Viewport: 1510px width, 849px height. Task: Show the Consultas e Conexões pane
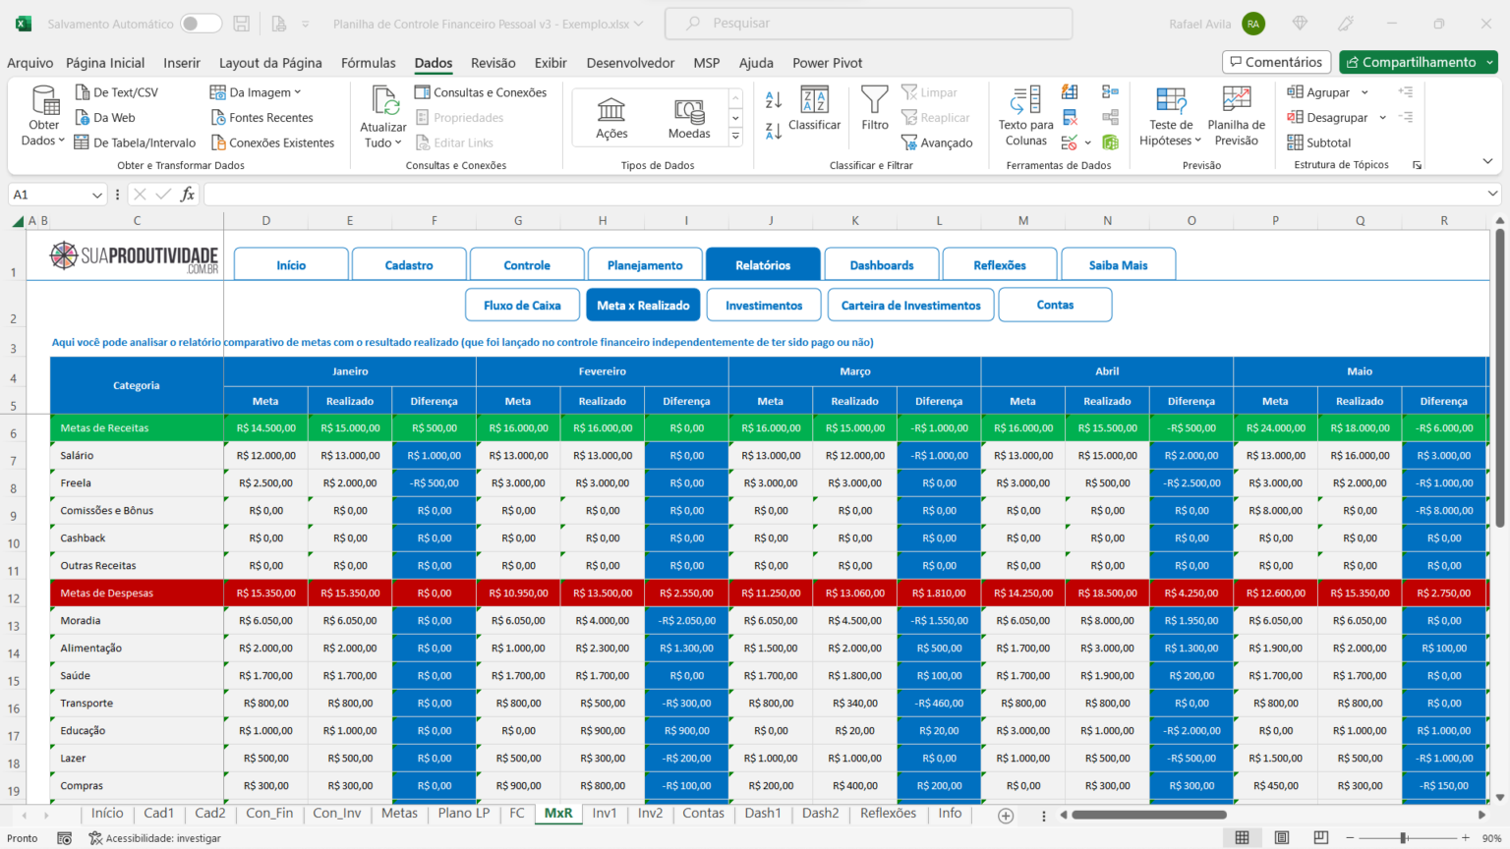(481, 92)
